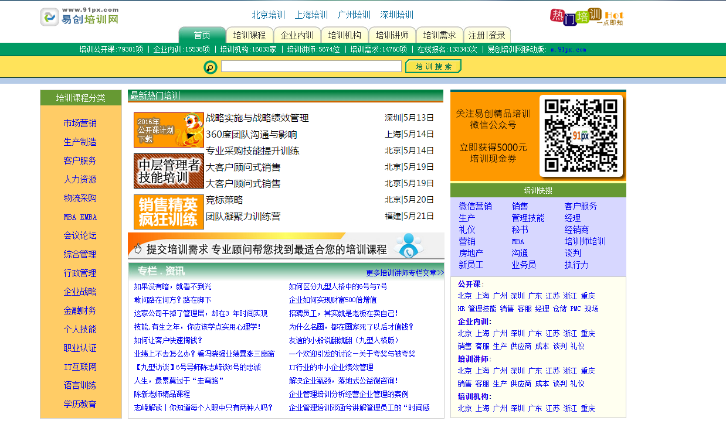The image size is (726, 421).
Task: Select 行政管理 course category
Action: pos(80,273)
